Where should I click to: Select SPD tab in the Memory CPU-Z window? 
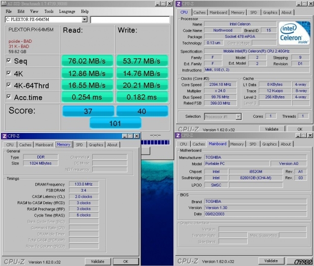tap(79, 145)
